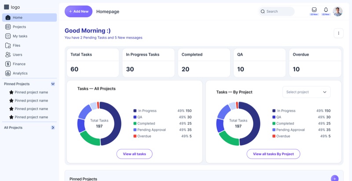
Task: Click the star of fourth pinned project
Action: (11, 117)
